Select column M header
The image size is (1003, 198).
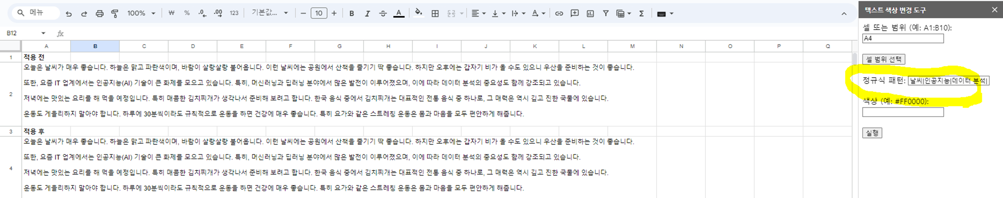tap(632, 46)
